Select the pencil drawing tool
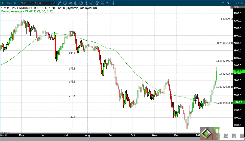The image size is (245, 141). point(60,3)
